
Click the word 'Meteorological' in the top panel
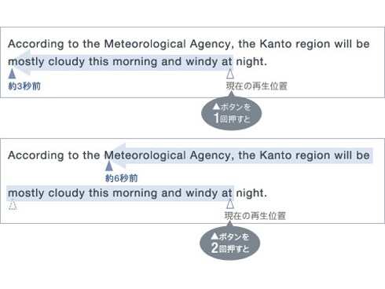145,44
